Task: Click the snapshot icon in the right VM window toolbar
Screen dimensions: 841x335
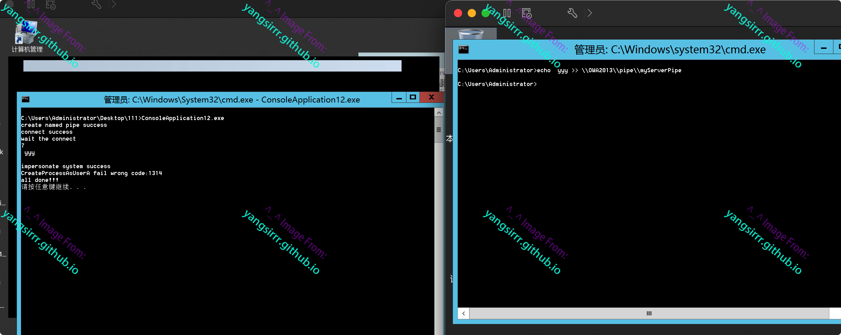Action: [527, 13]
